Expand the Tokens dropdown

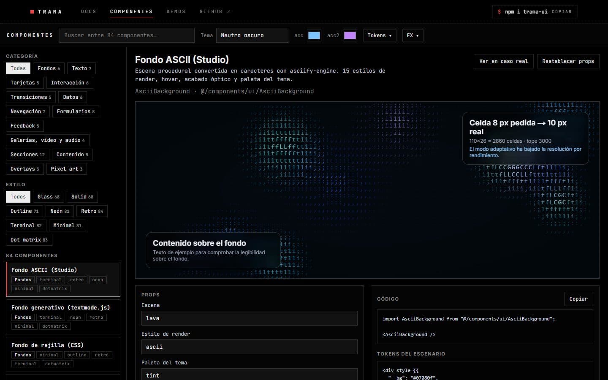point(380,35)
